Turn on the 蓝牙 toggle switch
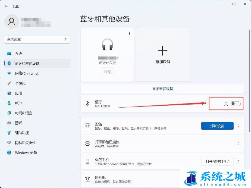This screenshot has height=188, width=251. (235, 104)
